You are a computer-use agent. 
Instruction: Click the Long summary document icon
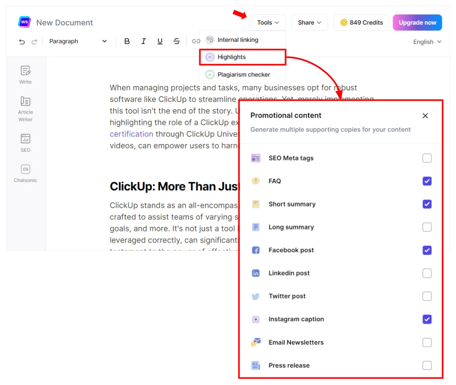pyautogui.click(x=256, y=227)
